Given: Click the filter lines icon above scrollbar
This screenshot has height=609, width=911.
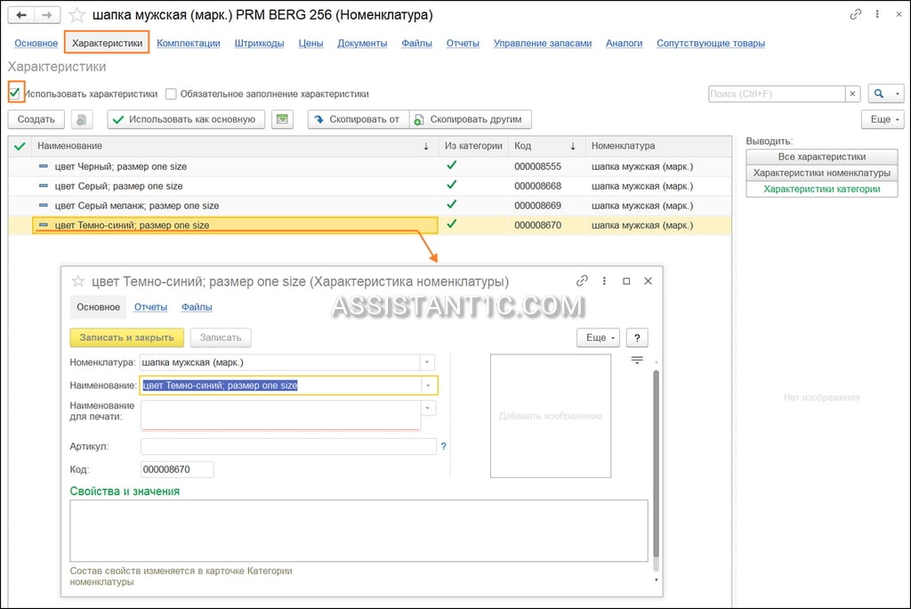Looking at the screenshot, I should (637, 360).
